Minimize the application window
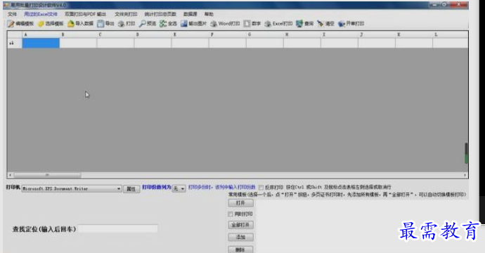Screen dimensions: 485x253 434,5
